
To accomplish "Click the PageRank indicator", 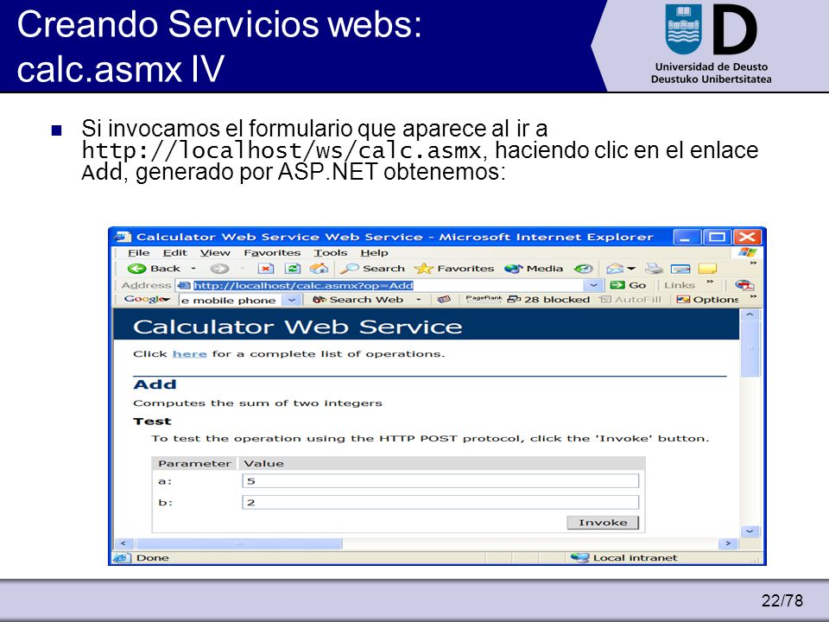I will click(x=484, y=300).
